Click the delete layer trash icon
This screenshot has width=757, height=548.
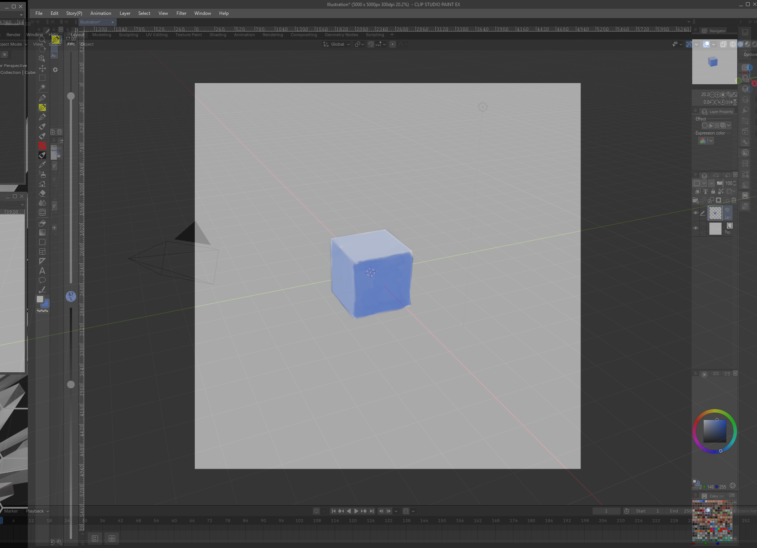(734, 200)
